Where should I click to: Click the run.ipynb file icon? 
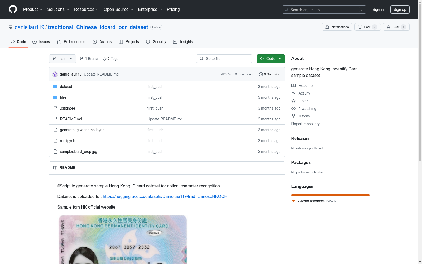coord(55,141)
